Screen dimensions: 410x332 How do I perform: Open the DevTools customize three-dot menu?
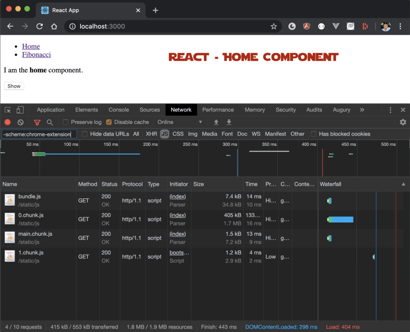(390, 110)
